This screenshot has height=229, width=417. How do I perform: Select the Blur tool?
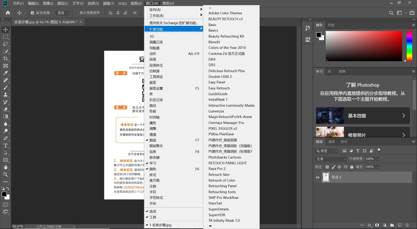6,124
